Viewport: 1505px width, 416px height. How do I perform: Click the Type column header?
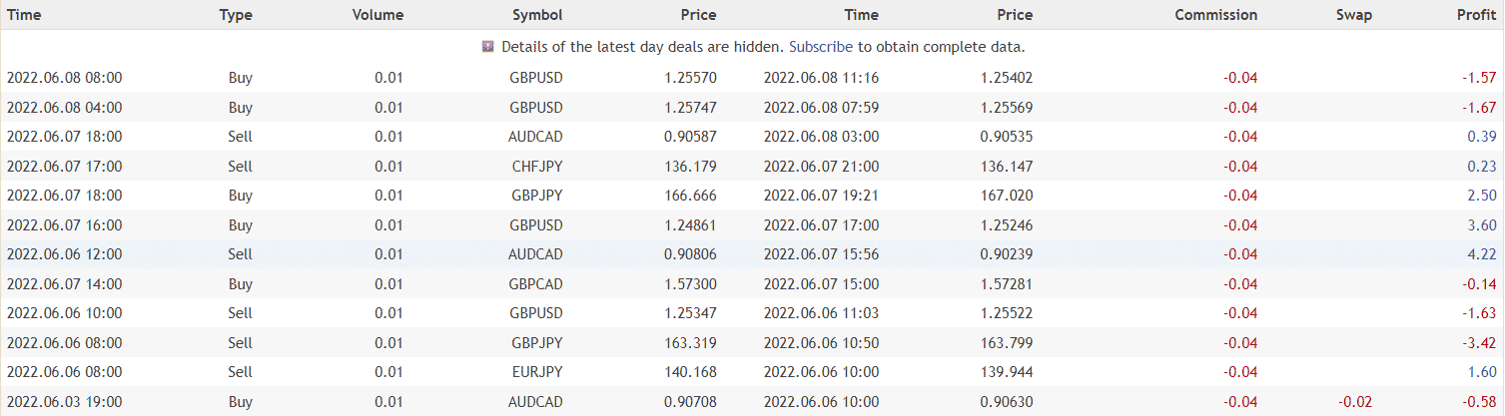[x=236, y=15]
